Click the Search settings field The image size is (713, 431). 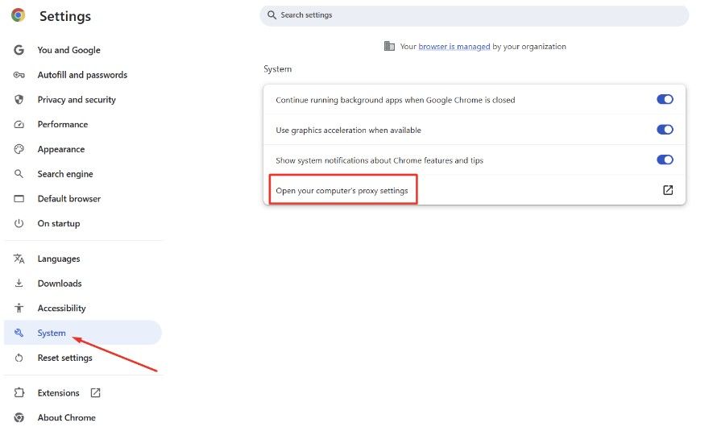tap(474, 15)
